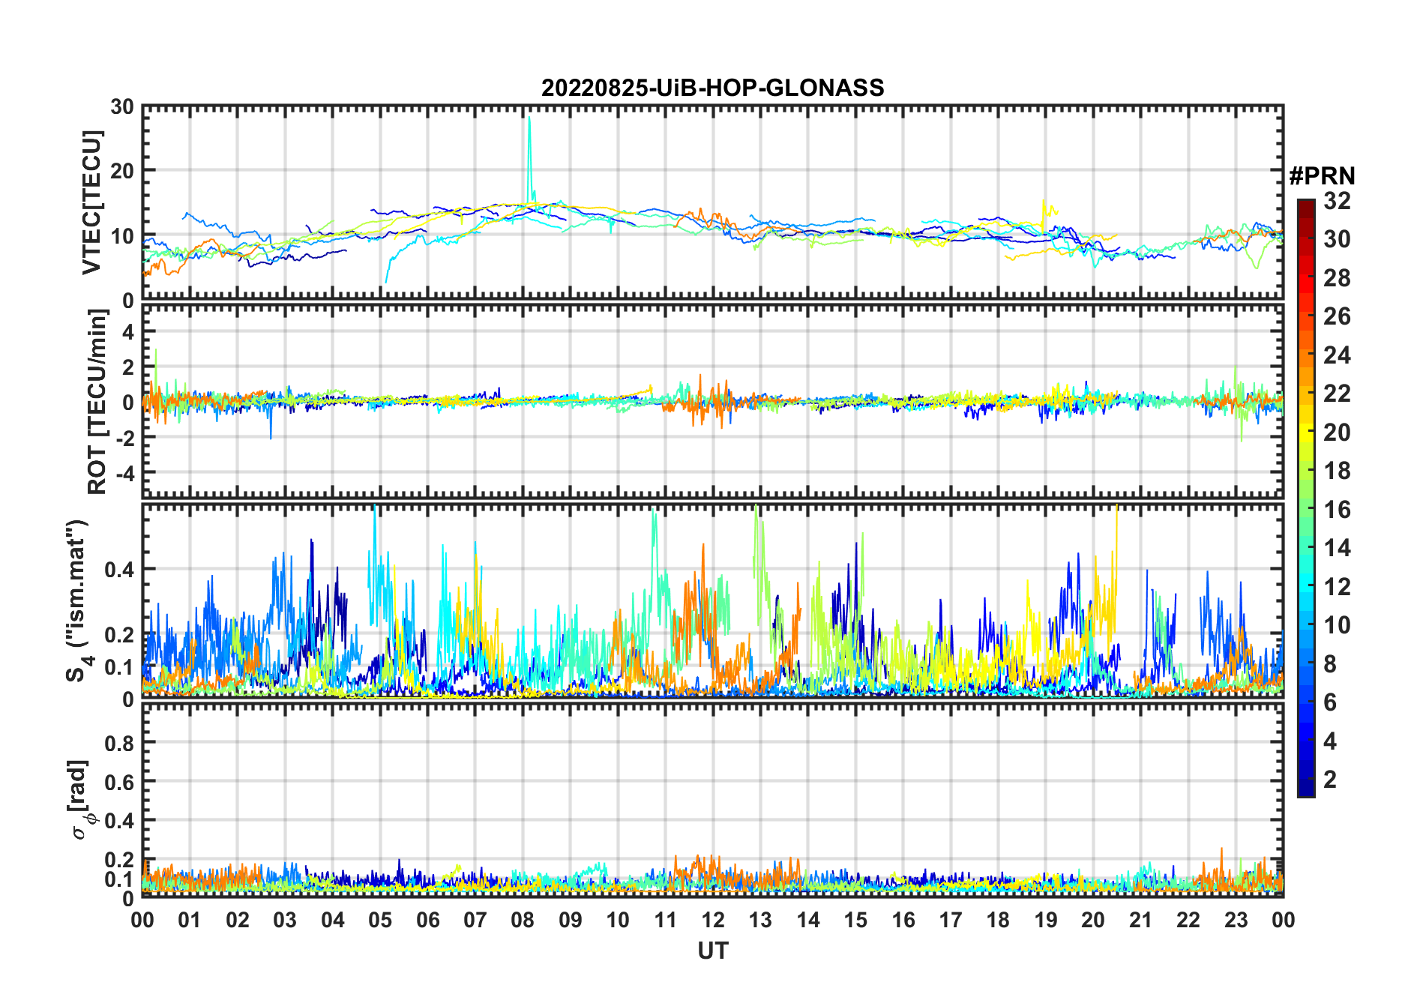Click the UT x-axis label
The image size is (1426, 997).
(x=712, y=951)
